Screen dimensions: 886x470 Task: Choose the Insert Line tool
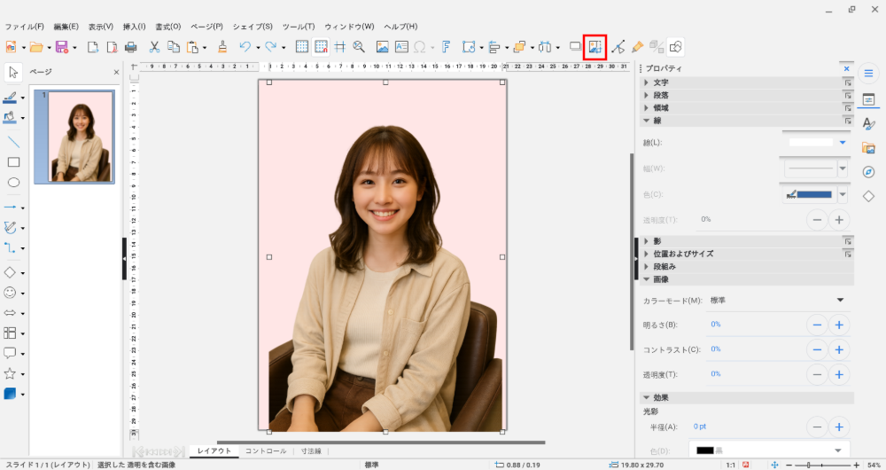(13, 141)
